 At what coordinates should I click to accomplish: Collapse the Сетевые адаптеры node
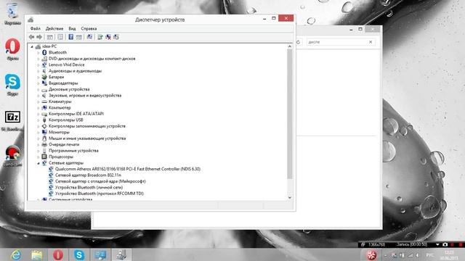(x=39, y=163)
